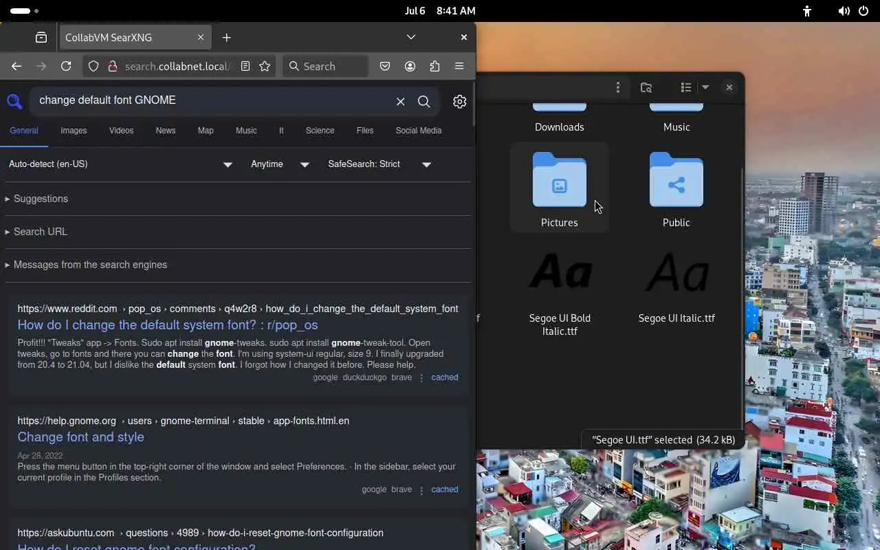Open the volume control in top bar

click(844, 11)
